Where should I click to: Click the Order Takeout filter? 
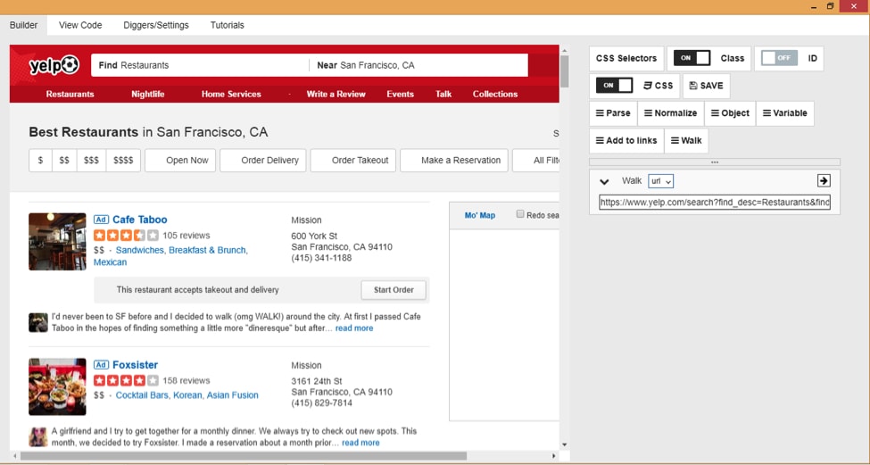(x=353, y=161)
